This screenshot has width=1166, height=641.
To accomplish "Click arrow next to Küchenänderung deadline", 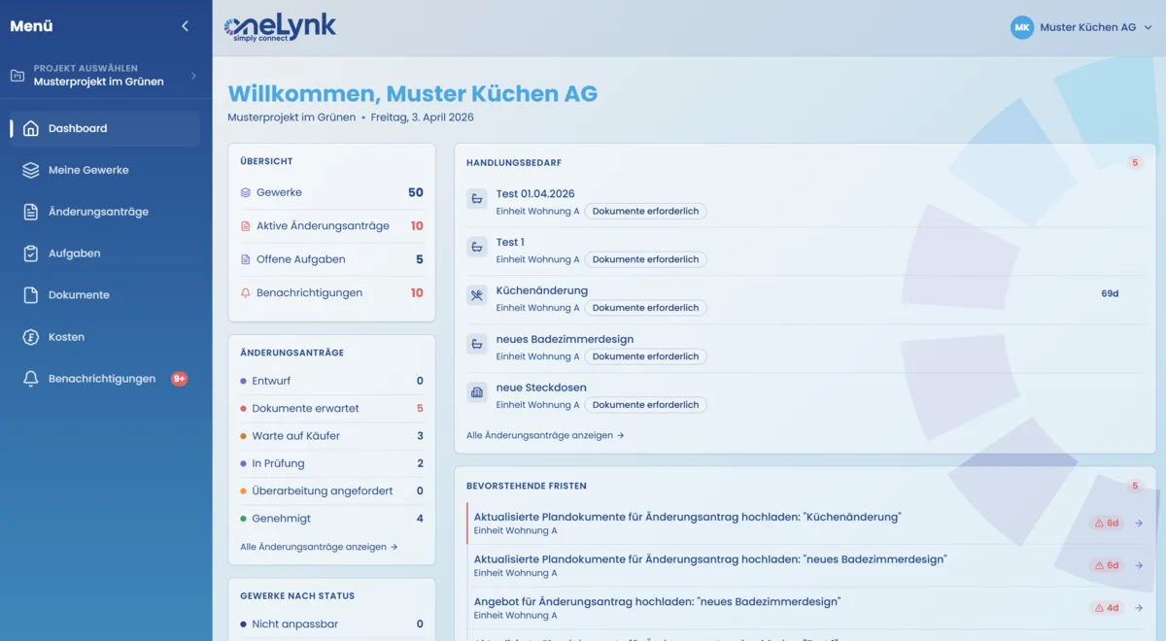I will click(1139, 523).
